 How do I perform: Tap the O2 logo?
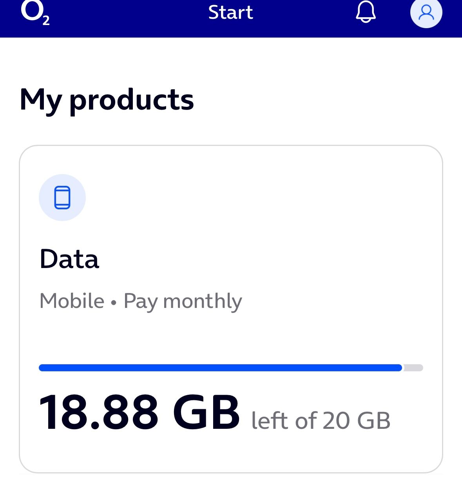pos(35,13)
